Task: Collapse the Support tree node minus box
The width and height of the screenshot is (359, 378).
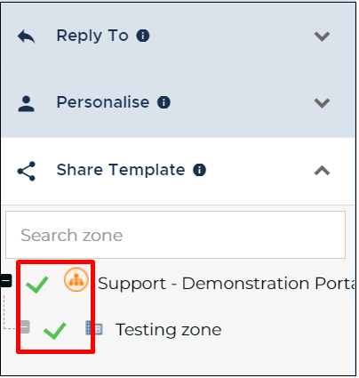Action: (x=6, y=280)
